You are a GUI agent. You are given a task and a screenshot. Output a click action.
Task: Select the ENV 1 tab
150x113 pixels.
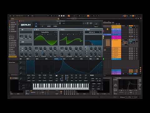tap(28, 59)
